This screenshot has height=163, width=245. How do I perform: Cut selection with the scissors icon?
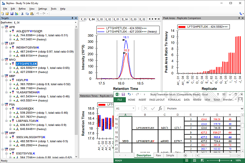coord(22,14)
